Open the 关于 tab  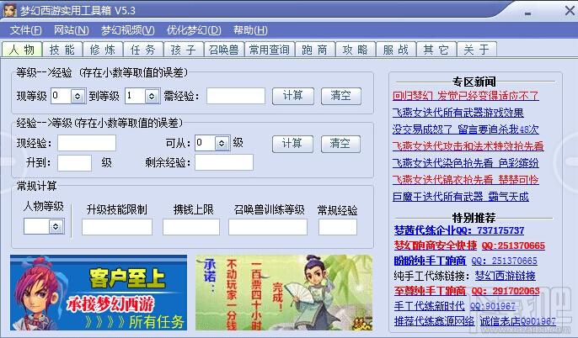point(477,50)
